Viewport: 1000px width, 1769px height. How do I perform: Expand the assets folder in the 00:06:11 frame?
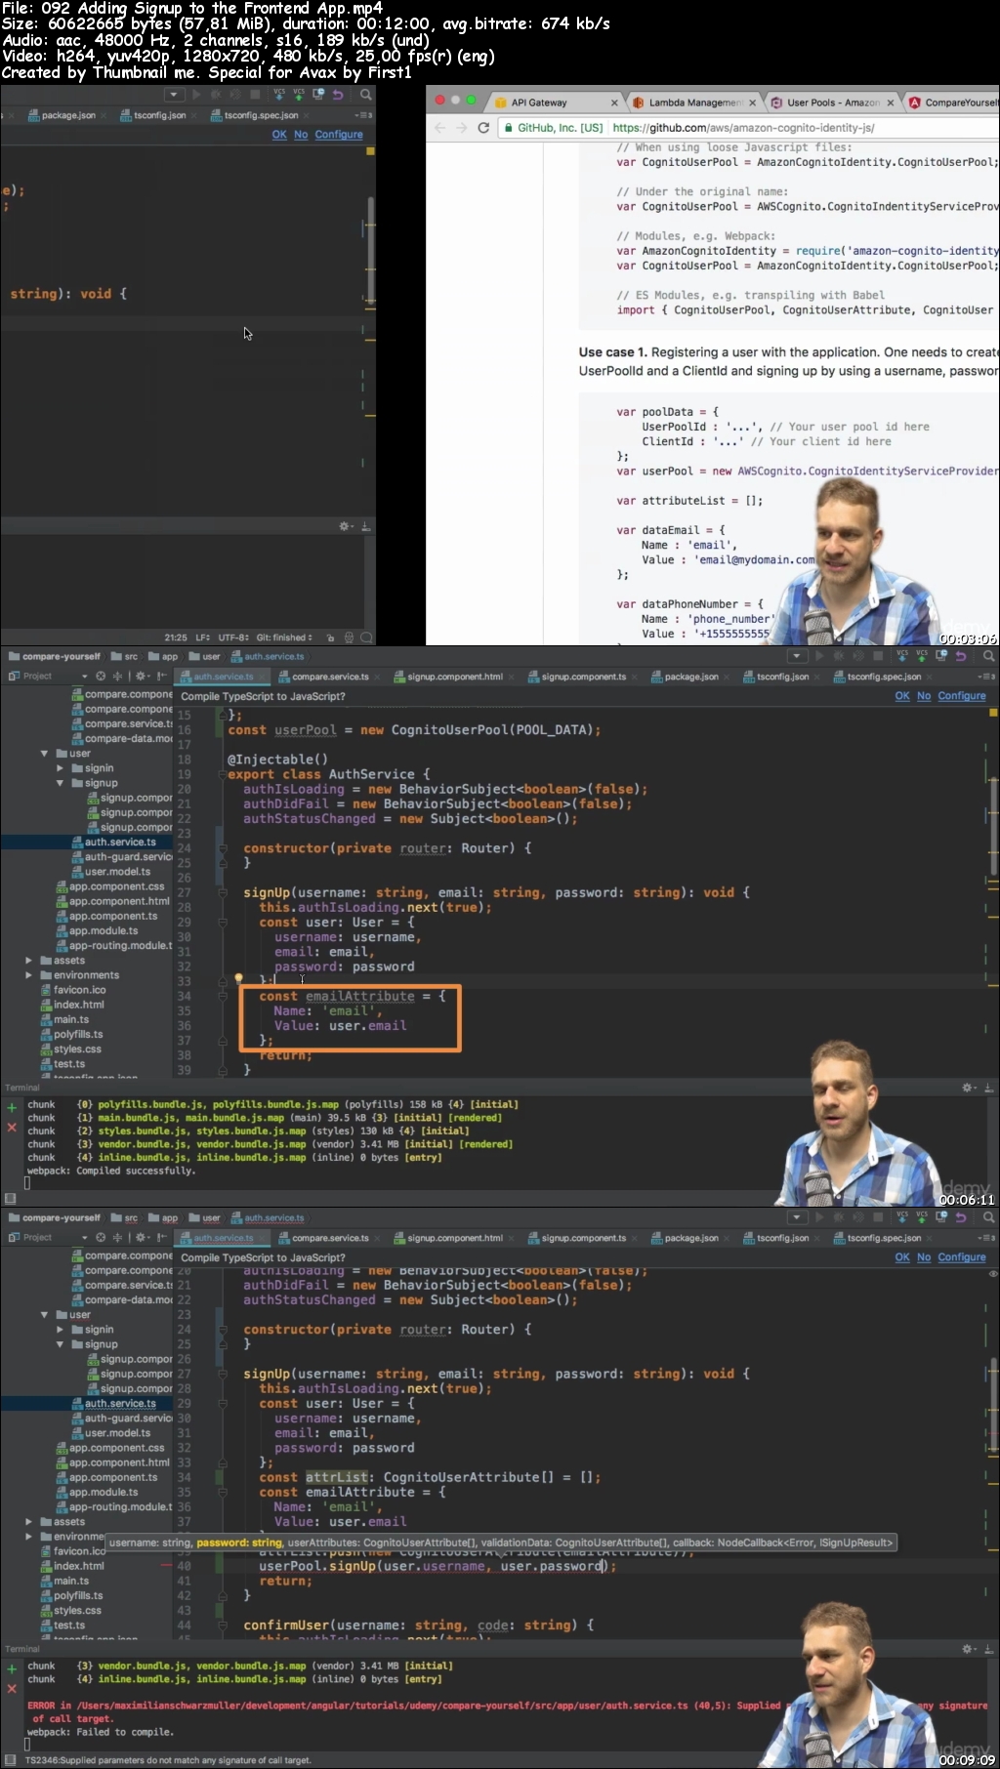(x=28, y=961)
